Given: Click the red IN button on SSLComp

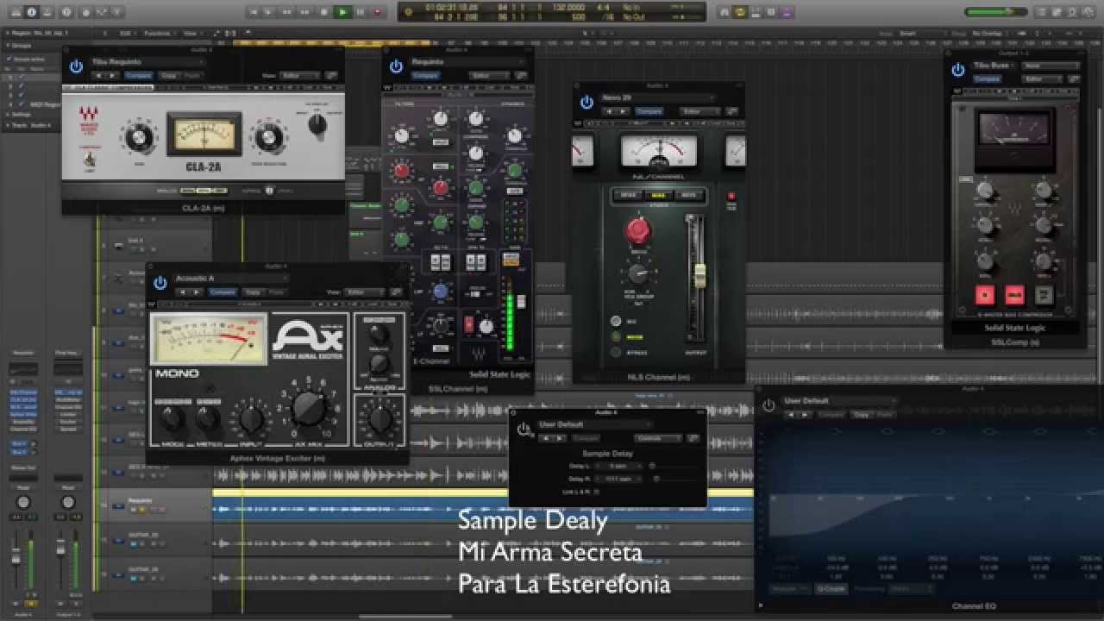Looking at the screenshot, I should click(984, 294).
